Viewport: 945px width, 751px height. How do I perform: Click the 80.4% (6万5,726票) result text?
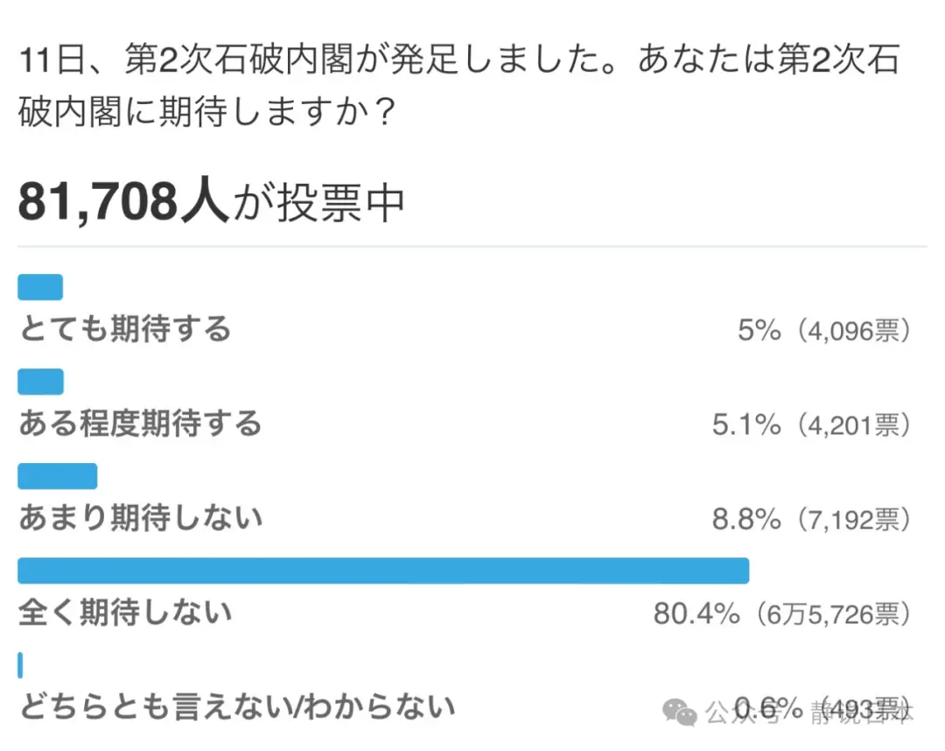[x=781, y=614]
